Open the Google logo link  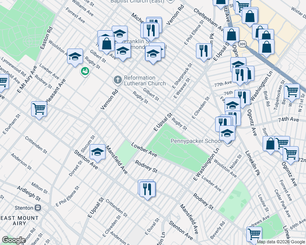(13, 241)
